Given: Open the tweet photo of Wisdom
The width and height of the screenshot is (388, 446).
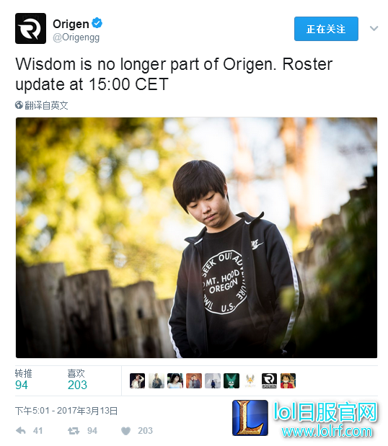Looking at the screenshot, I should click(196, 238).
